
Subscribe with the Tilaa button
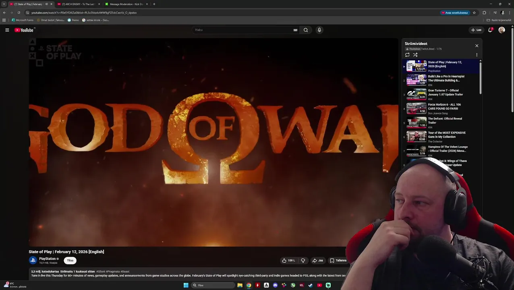(x=70, y=261)
